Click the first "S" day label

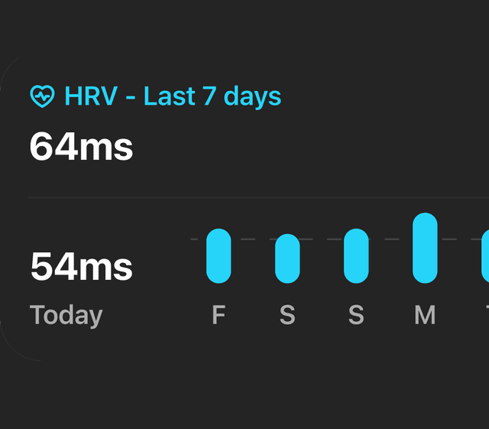pyautogui.click(x=287, y=315)
